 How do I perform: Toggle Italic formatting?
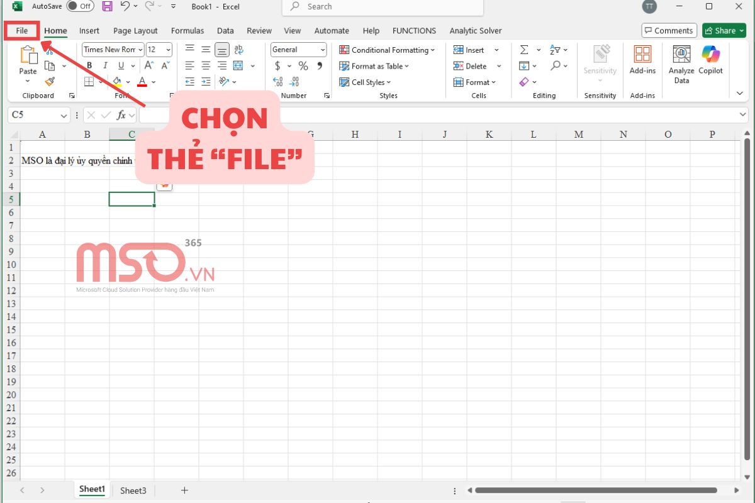[104, 65]
